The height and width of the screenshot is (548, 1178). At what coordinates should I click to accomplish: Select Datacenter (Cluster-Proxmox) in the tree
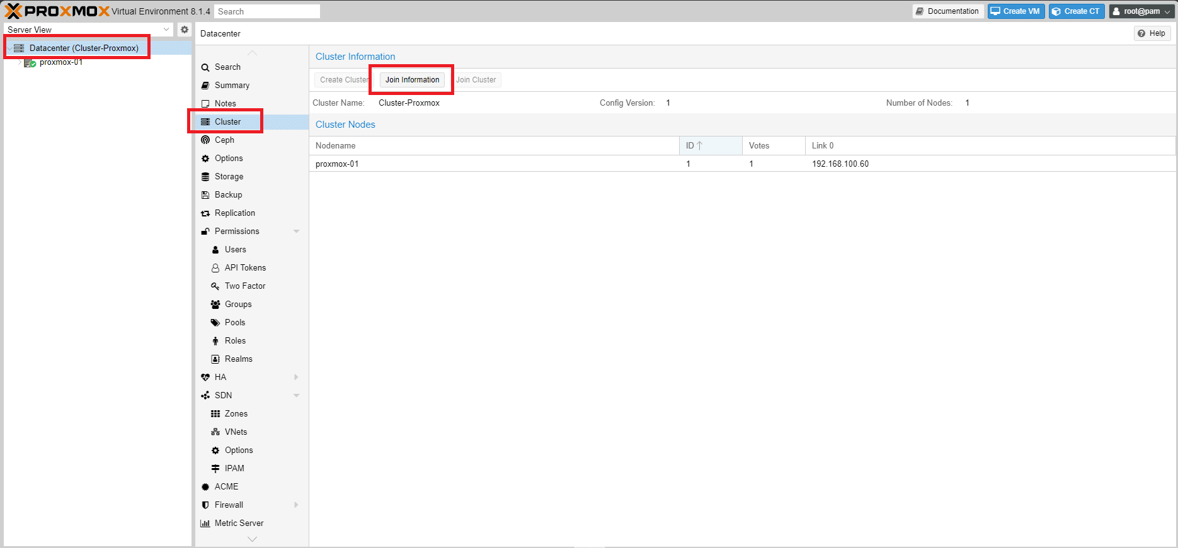84,48
